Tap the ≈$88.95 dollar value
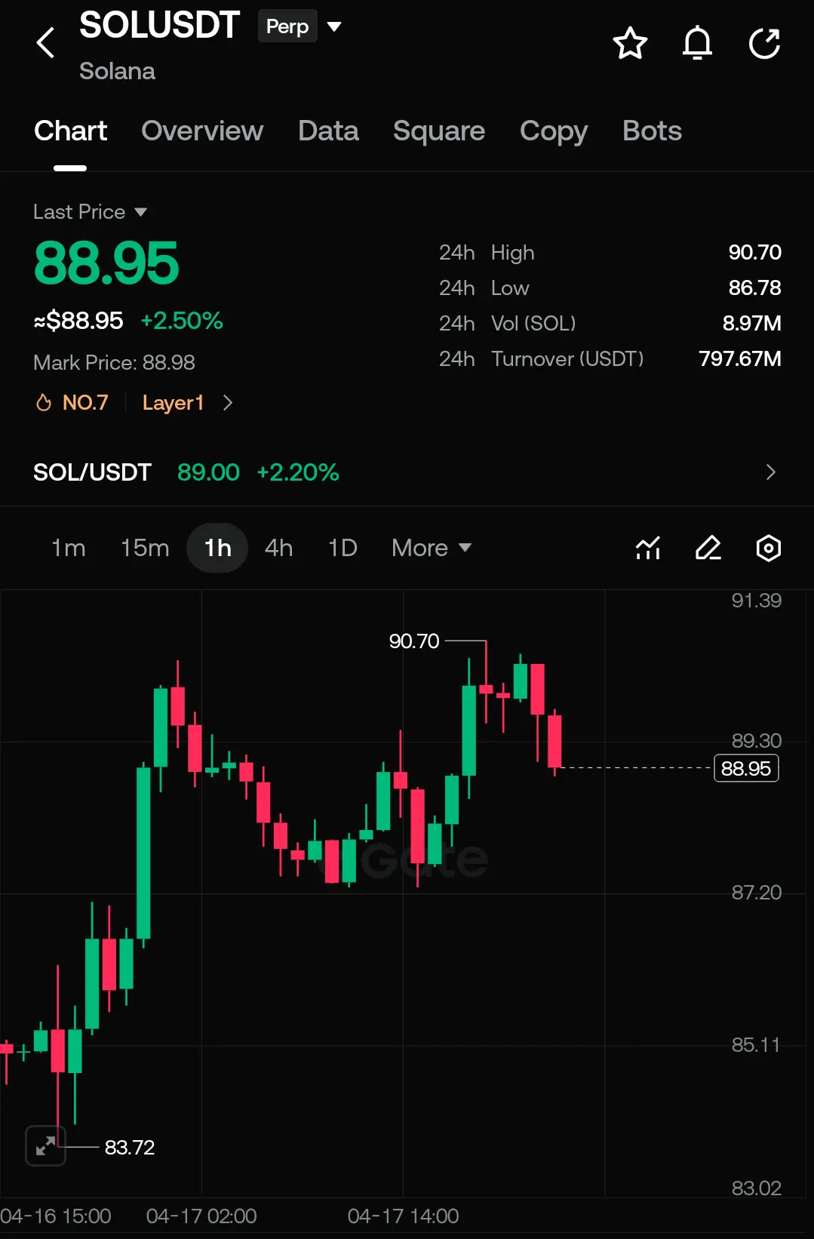814x1239 pixels. 78,321
